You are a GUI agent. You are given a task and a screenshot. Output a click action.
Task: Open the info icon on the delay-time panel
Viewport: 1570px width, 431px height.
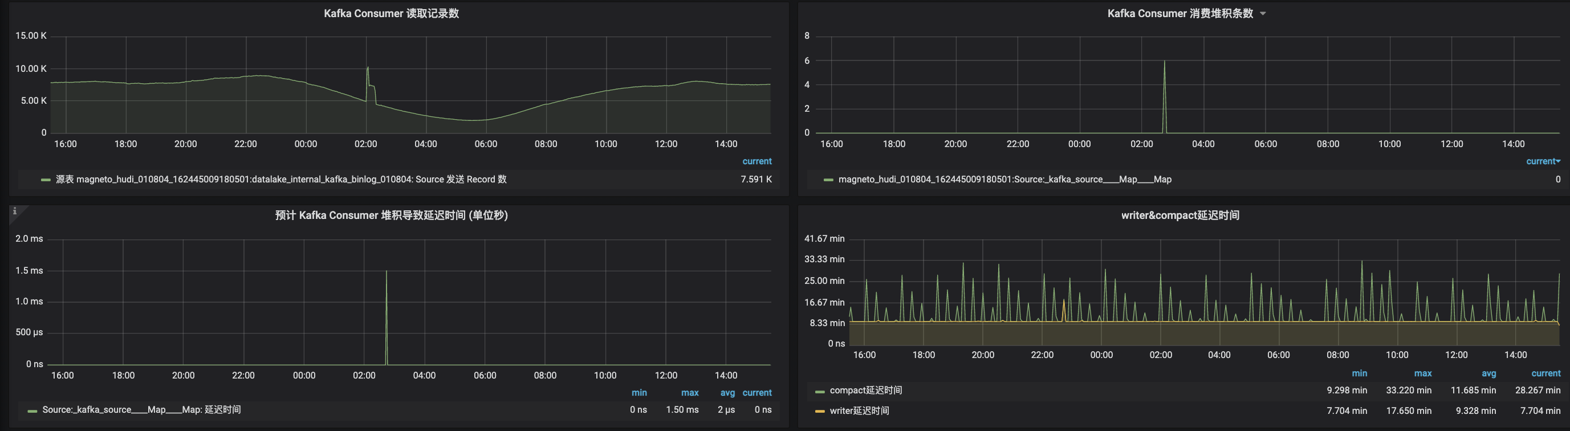pos(15,211)
